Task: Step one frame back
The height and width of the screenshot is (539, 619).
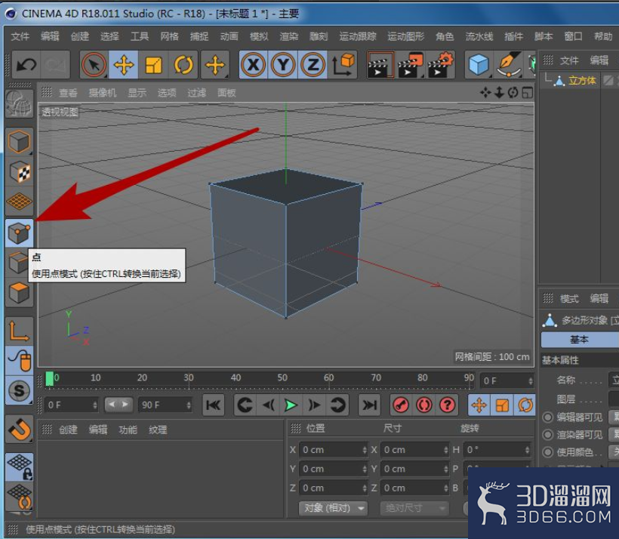Action: [x=269, y=405]
